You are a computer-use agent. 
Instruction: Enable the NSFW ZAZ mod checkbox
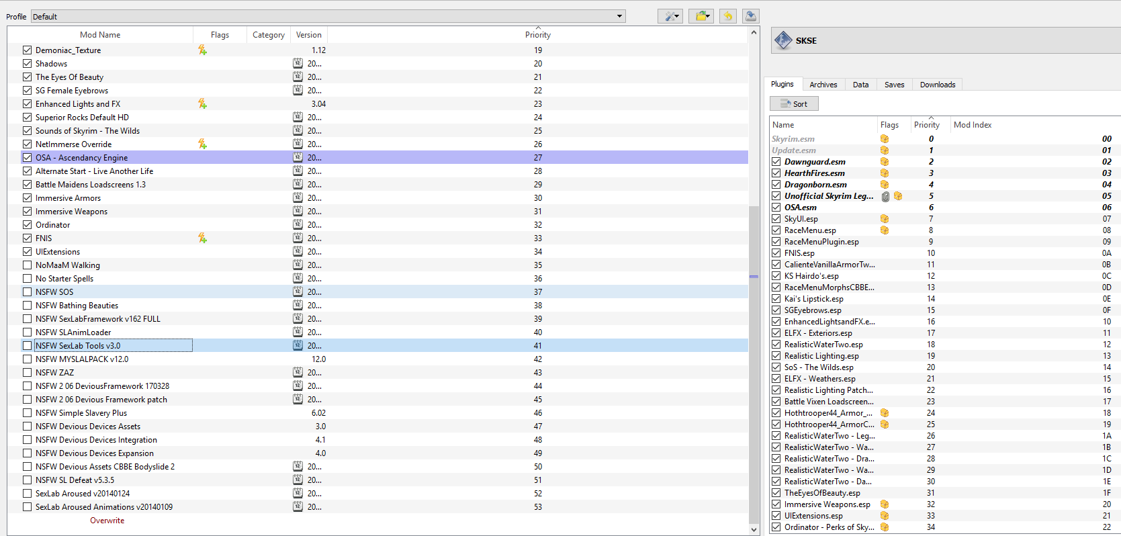(27, 372)
